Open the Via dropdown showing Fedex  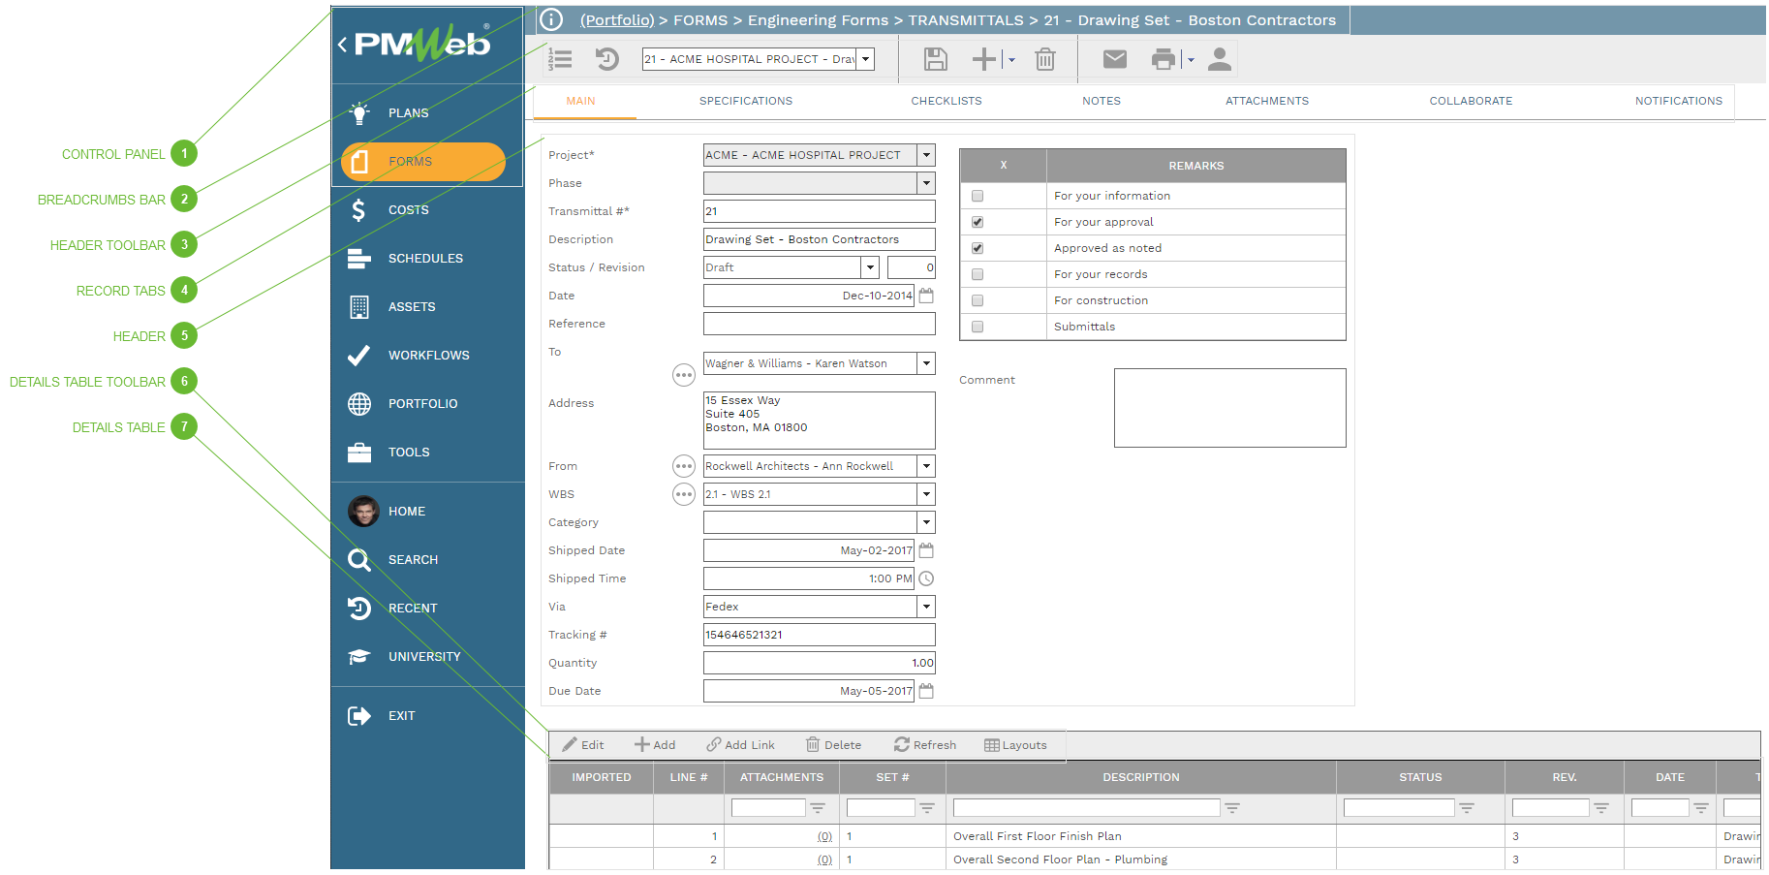point(926,607)
